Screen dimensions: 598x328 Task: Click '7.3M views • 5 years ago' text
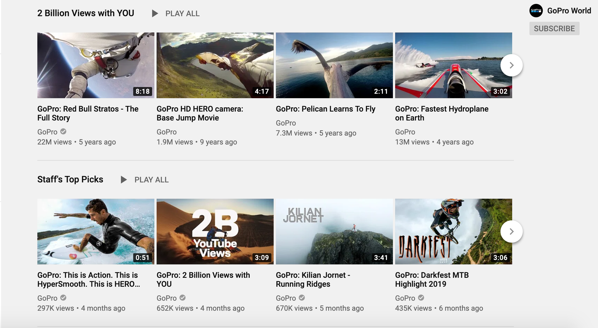point(316,133)
